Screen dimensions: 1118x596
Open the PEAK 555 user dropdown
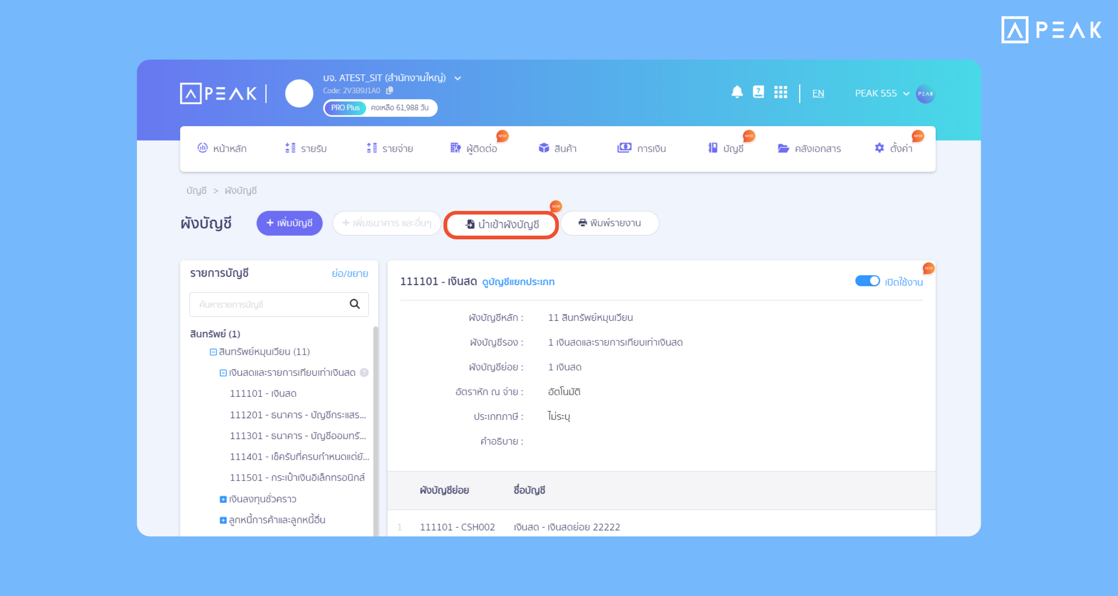[x=882, y=94]
